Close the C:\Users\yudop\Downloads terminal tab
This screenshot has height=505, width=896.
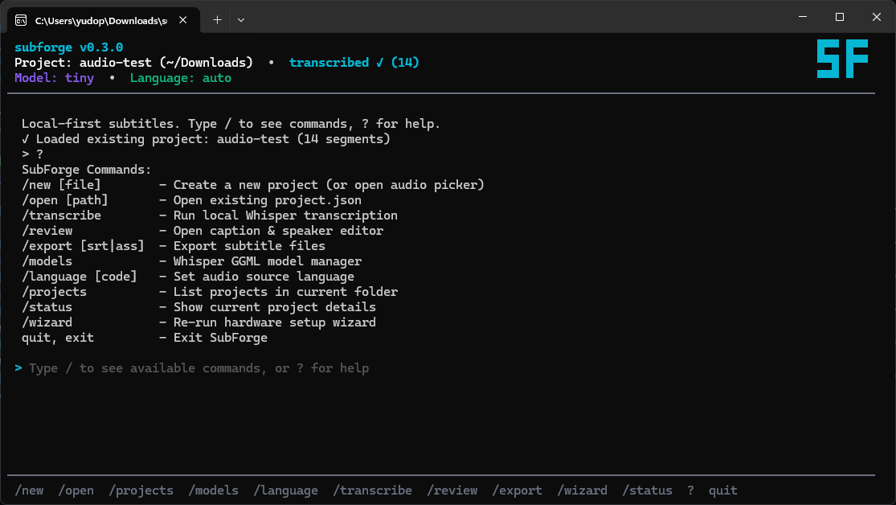click(183, 20)
